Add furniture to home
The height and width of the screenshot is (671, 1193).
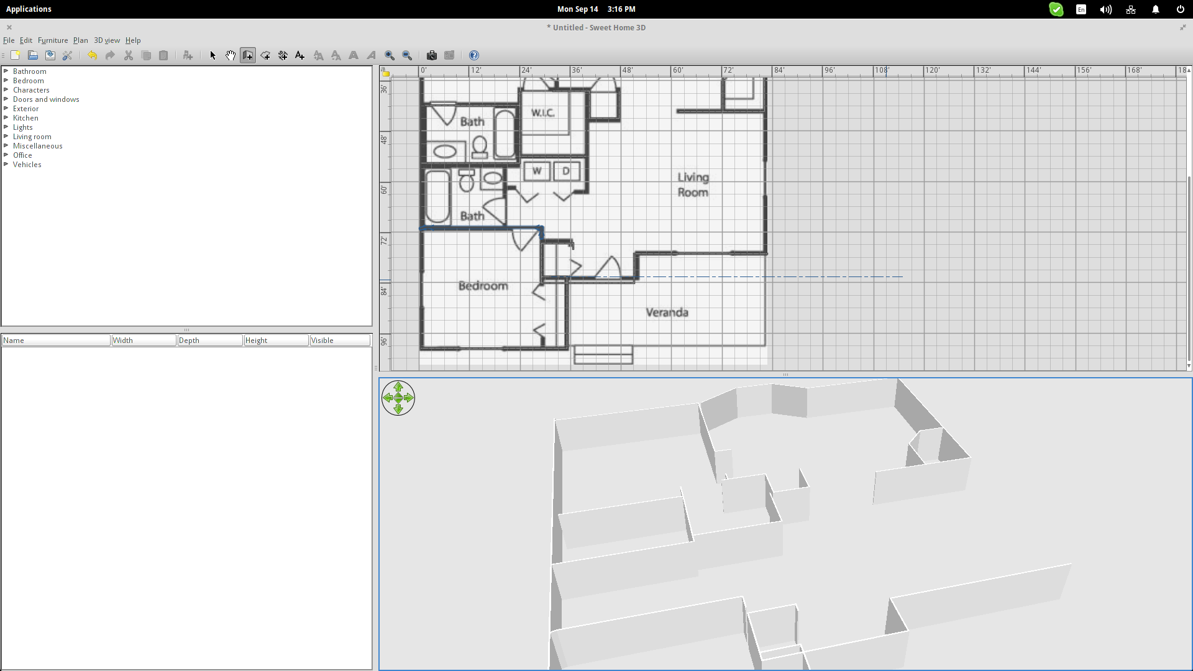tap(188, 55)
